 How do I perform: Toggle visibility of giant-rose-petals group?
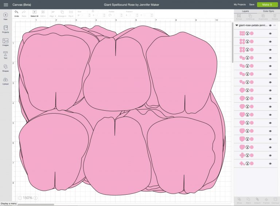pyautogui.click(x=270, y=25)
